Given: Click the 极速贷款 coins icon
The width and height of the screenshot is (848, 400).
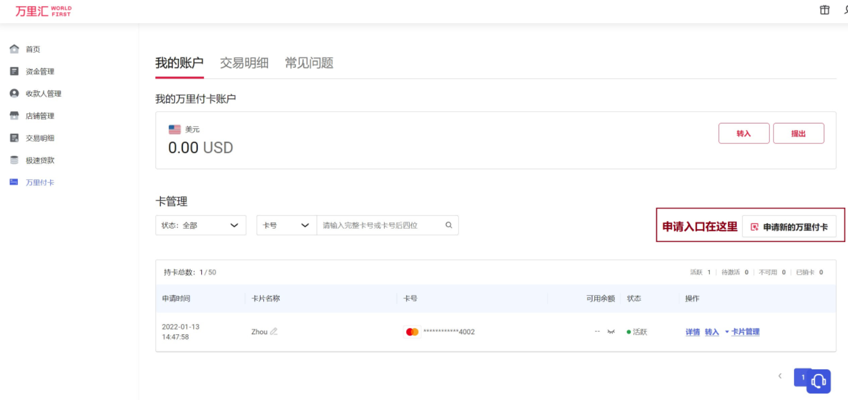Looking at the screenshot, I should (x=15, y=160).
